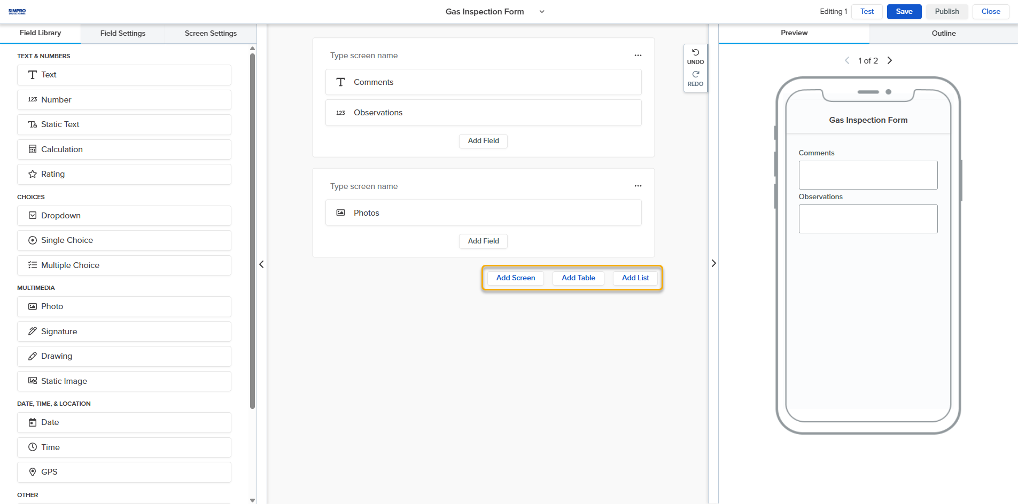1018x504 pixels.
Task: Go to next preview screen
Action: 890,60
